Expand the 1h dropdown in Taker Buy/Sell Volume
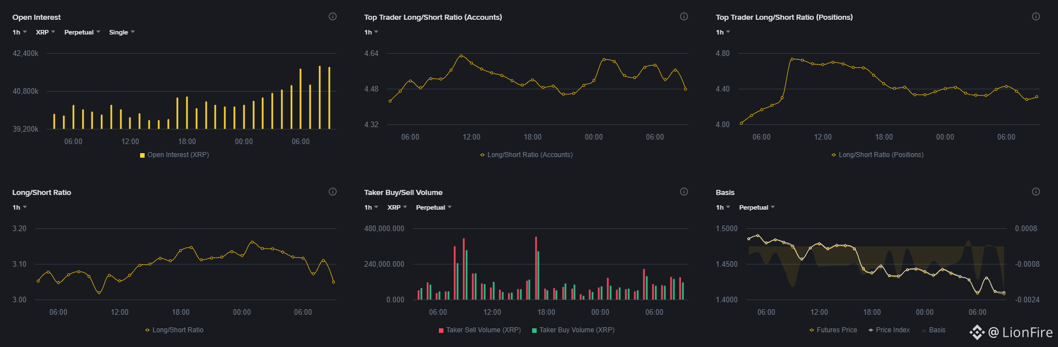Image resolution: width=1058 pixels, height=347 pixels. pos(371,207)
